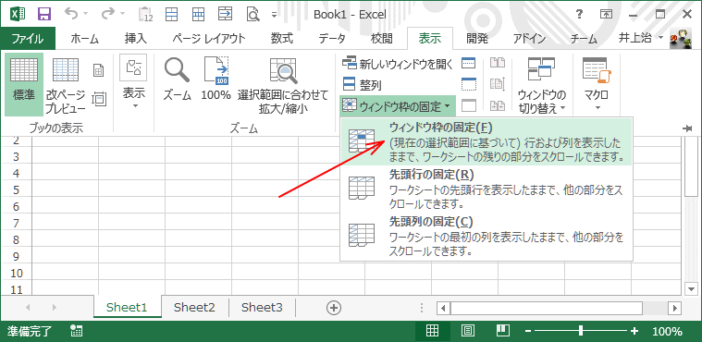The image size is (702, 342).
Task: Switch to the ページ レイアウト tab
Action: click(x=209, y=39)
